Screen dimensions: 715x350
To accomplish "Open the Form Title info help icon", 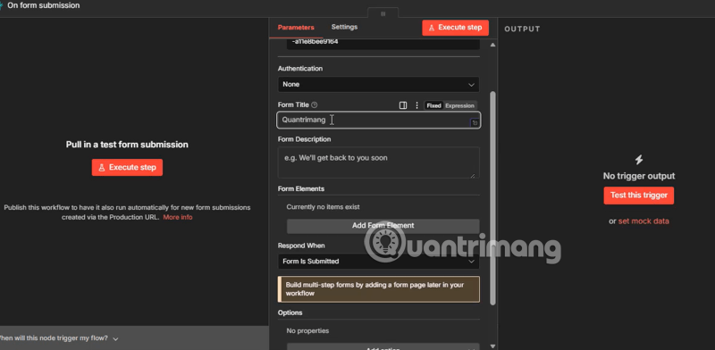I will (x=315, y=104).
